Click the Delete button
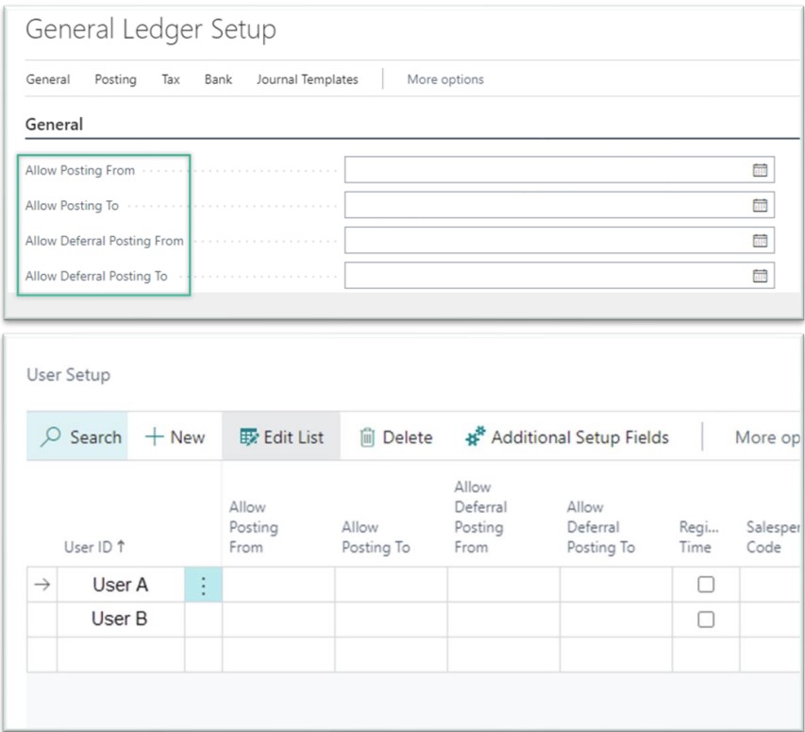The image size is (805, 732). click(395, 437)
